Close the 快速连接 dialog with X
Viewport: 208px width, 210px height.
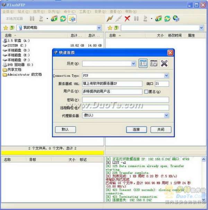[170, 53]
